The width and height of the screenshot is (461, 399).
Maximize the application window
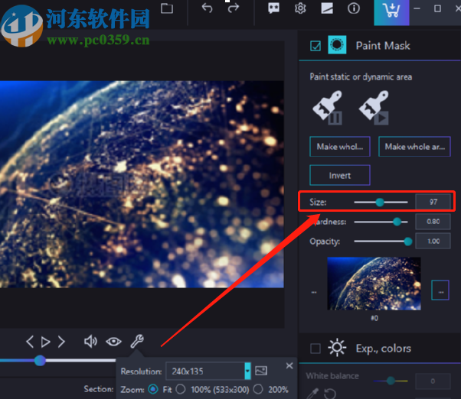437,8
